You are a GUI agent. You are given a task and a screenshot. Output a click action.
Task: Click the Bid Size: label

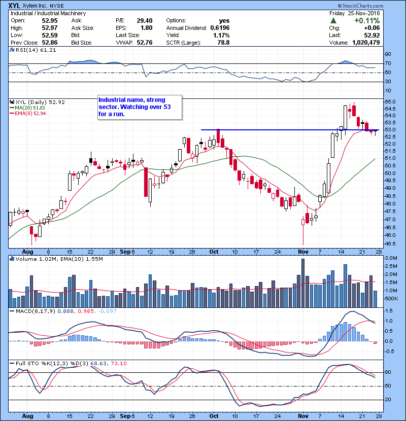(82, 43)
